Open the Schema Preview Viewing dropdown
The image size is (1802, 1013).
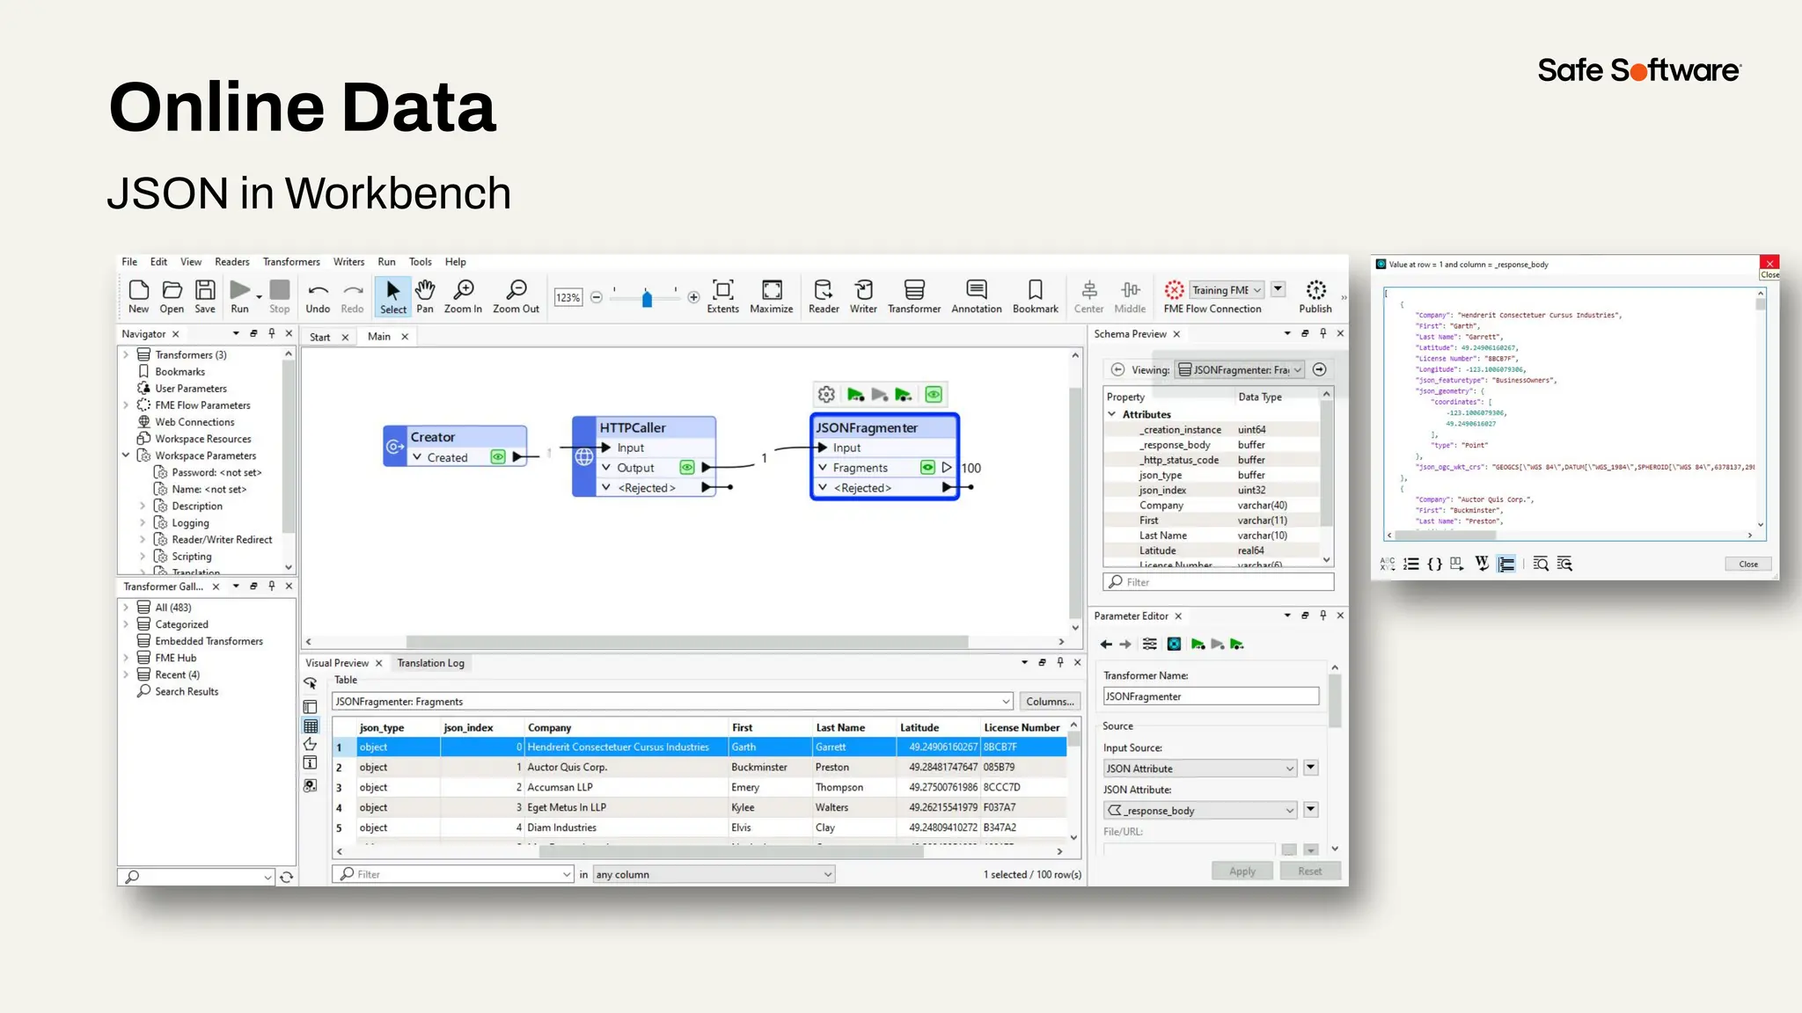1241,370
